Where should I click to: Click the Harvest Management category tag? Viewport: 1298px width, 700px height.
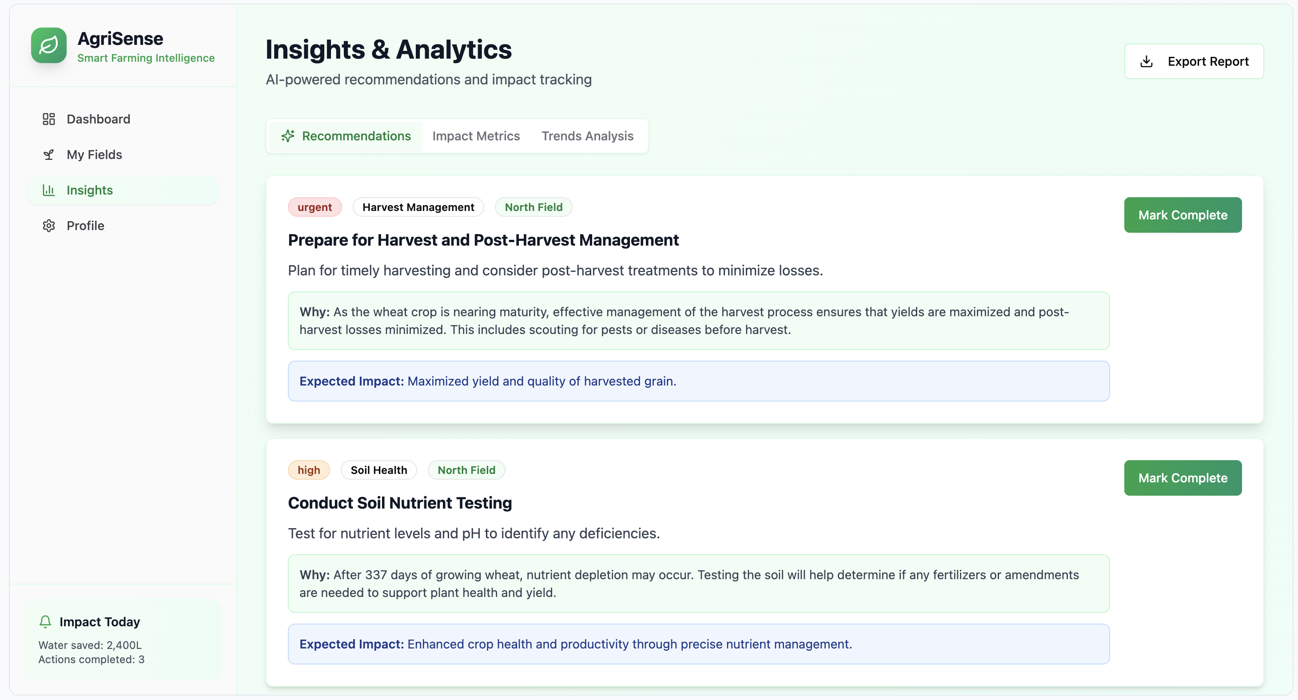pos(418,207)
